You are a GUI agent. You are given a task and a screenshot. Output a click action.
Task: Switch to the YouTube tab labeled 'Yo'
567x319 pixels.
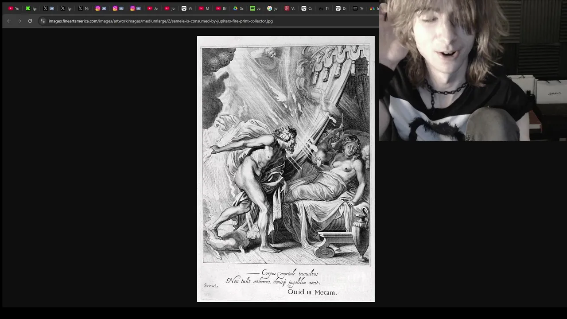pos(14,8)
